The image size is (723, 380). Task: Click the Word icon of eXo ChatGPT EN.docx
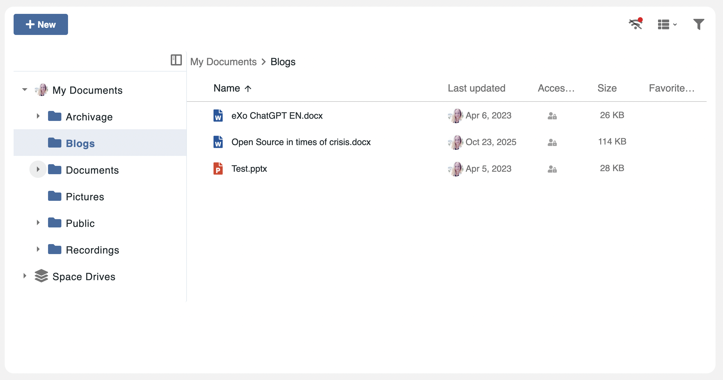coord(218,116)
